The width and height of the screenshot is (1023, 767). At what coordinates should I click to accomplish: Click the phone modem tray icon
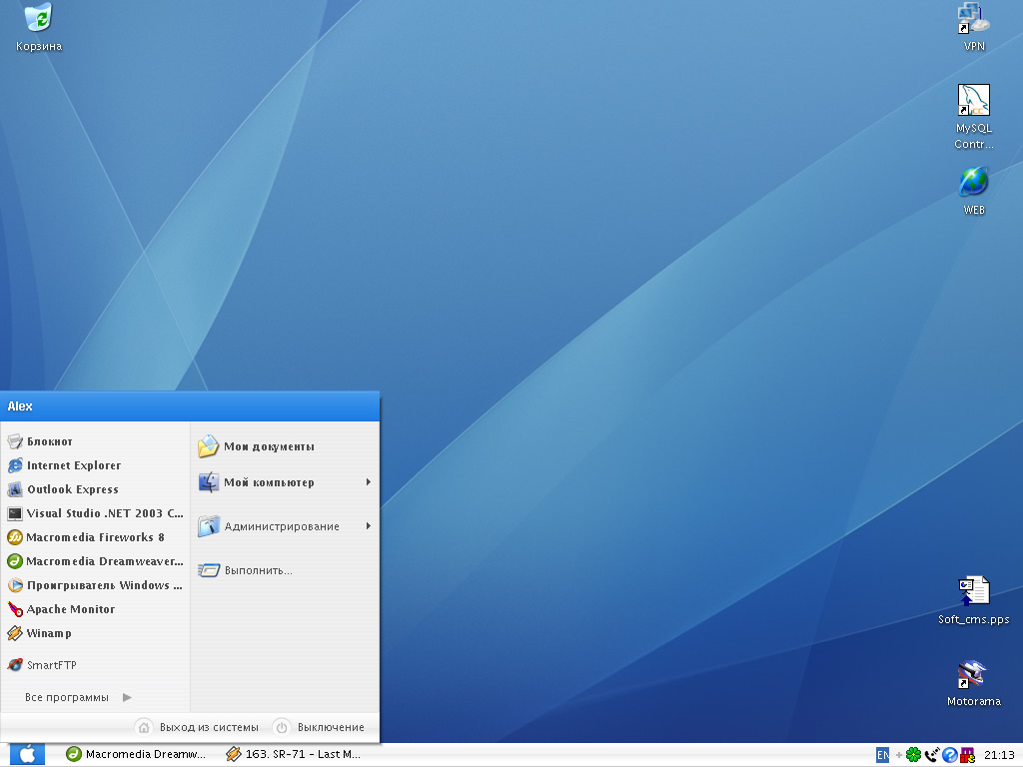coord(932,755)
